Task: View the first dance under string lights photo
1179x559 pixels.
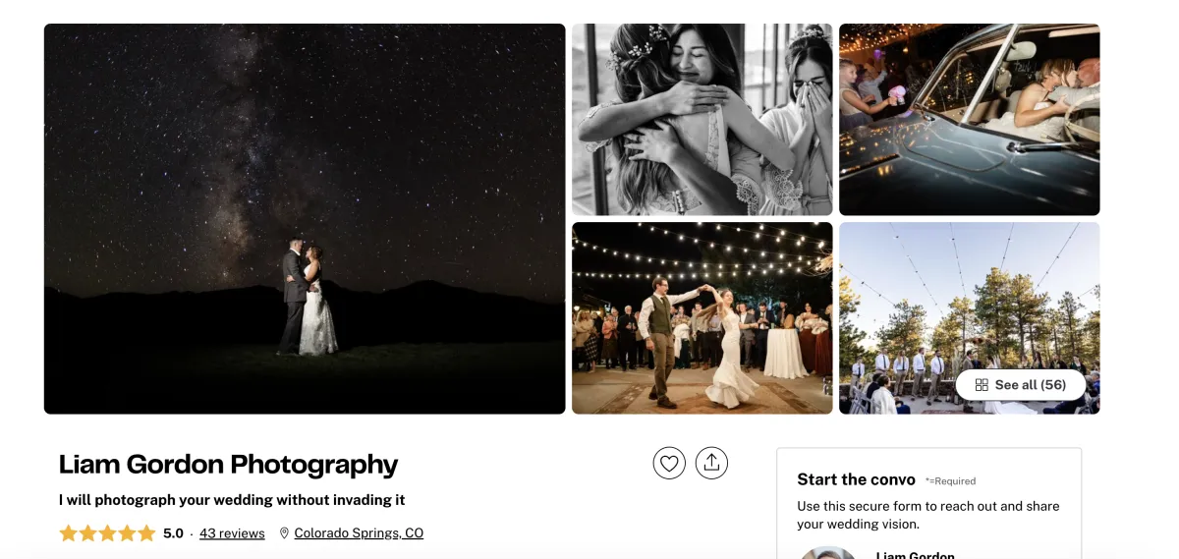Action: click(x=702, y=318)
